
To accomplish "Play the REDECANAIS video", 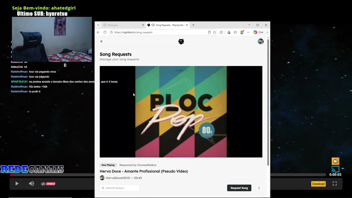I will (17, 184).
